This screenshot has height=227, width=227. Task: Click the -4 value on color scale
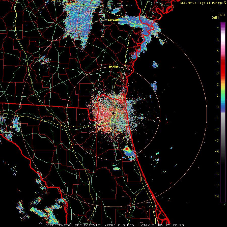click(217, 152)
